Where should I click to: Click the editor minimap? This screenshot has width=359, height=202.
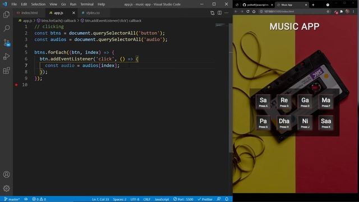pos(220,25)
